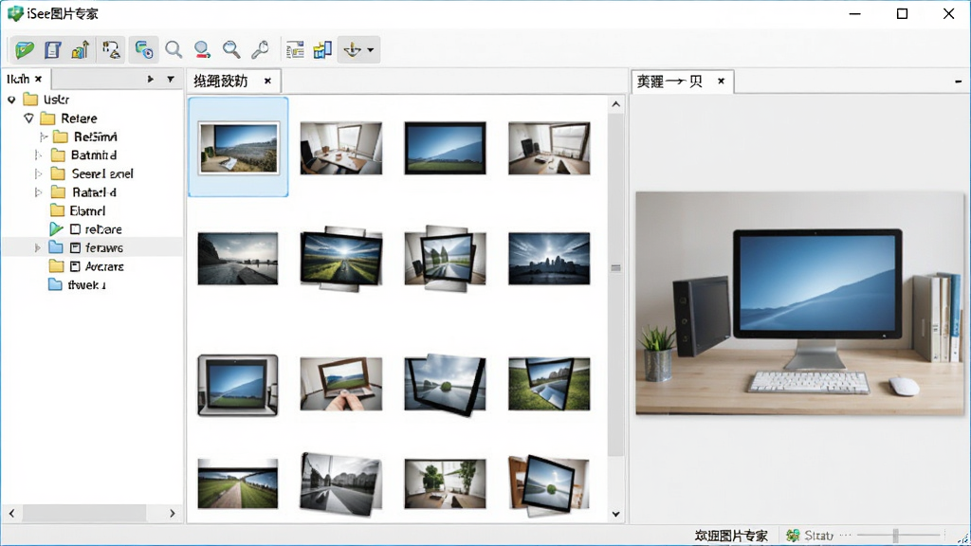Click the tilted key-shaped magnifier toolbar icon
971x546 pixels.
[x=260, y=49]
